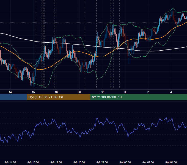Select the 16 hour axis label
This screenshot has height=165, width=187.
click(x=33, y=92)
